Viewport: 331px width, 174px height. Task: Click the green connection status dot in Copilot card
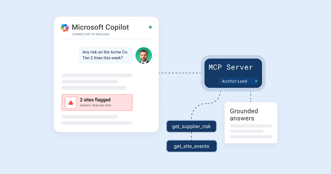click(x=150, y=27)
